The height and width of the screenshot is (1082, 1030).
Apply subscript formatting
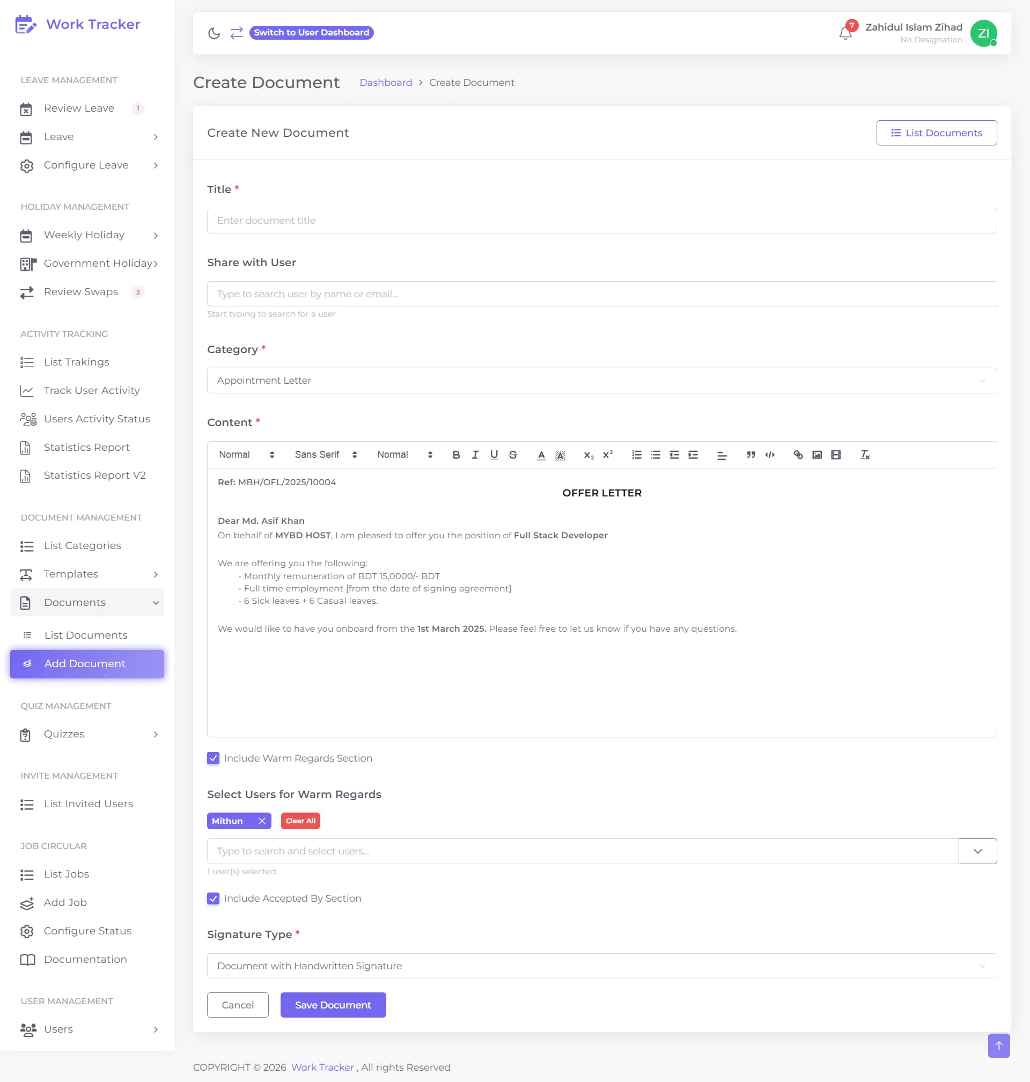[x=588, y=455]
